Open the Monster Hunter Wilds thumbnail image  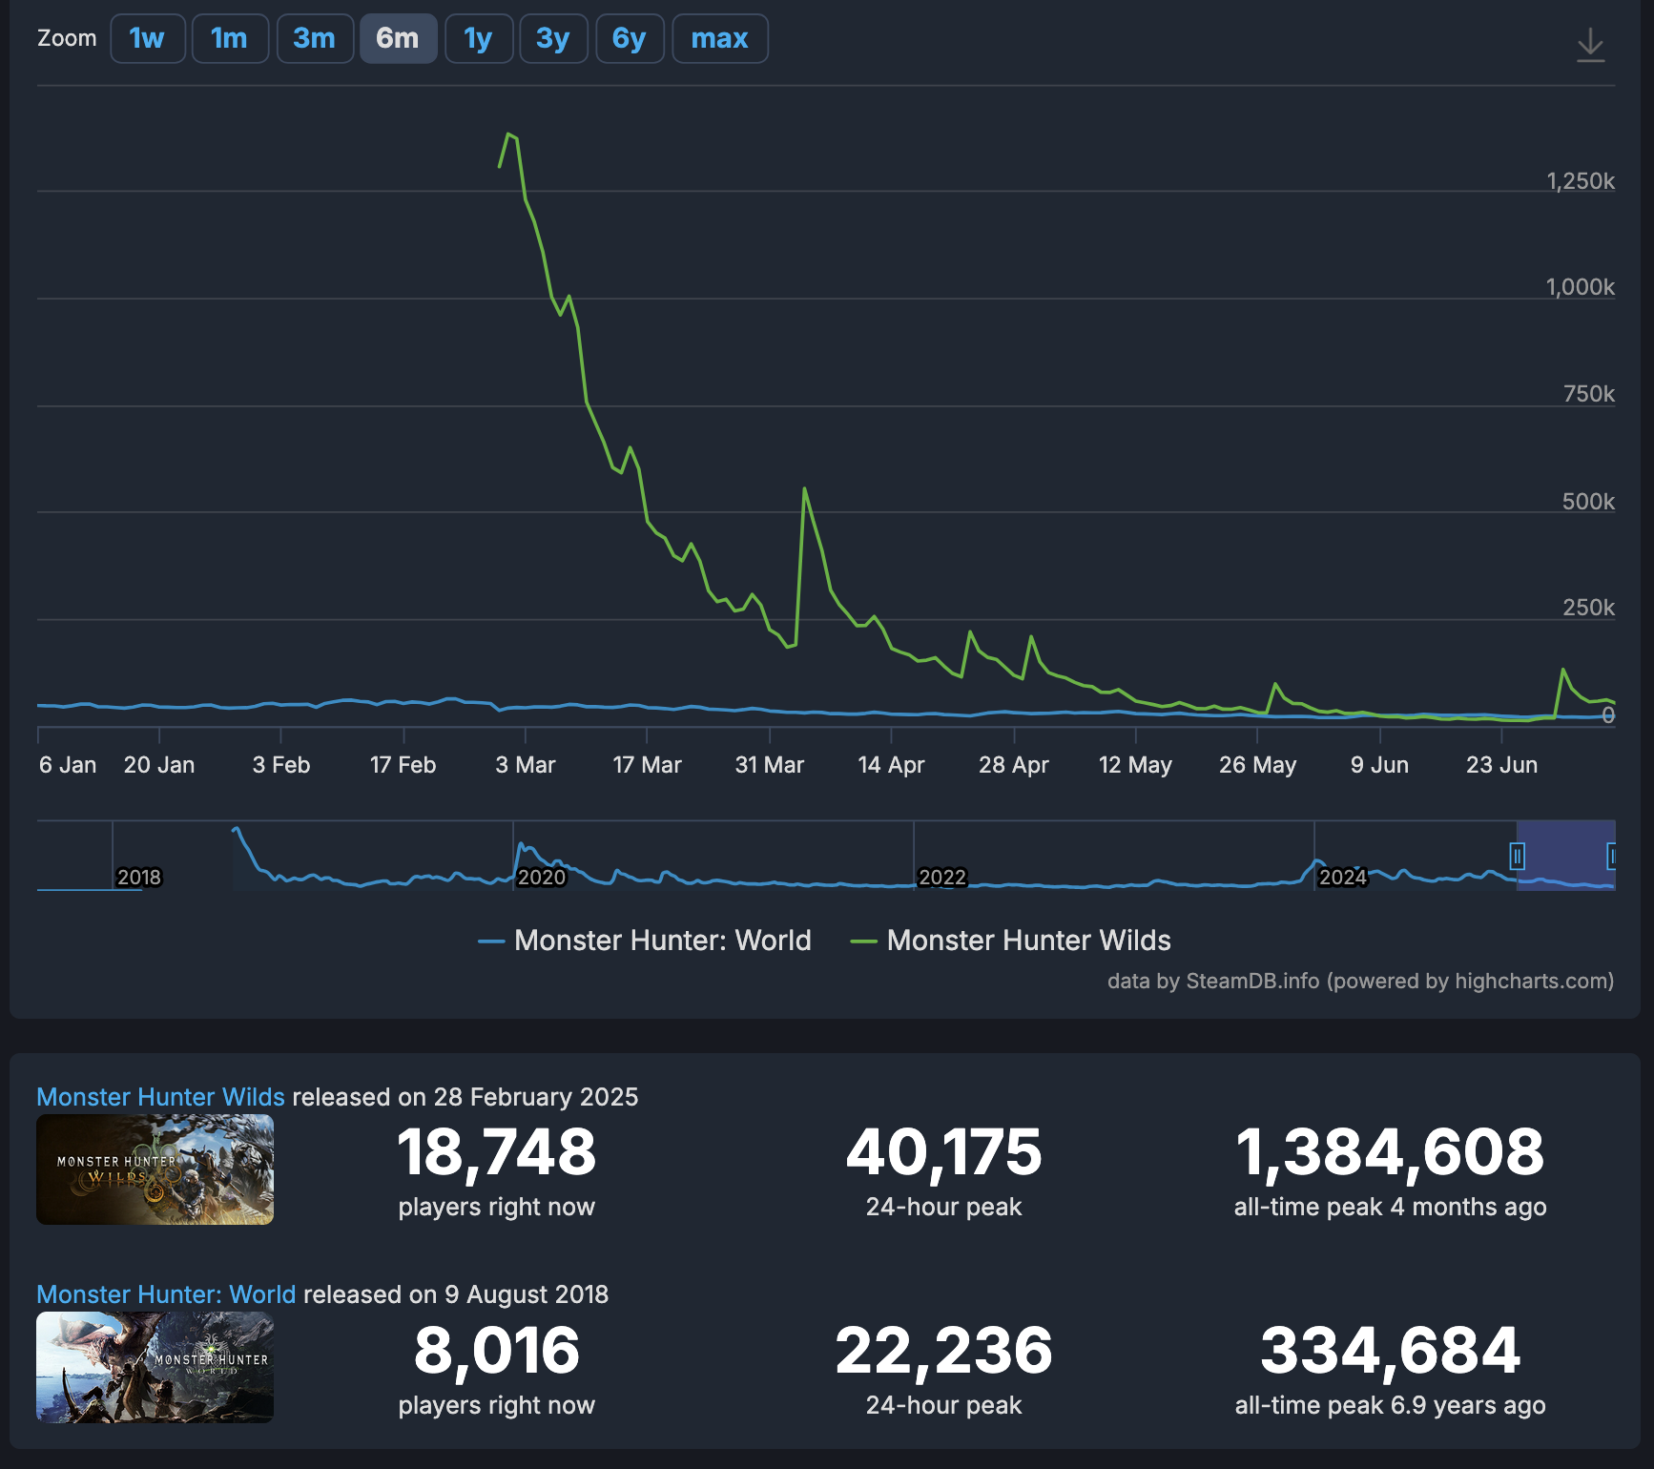[155, 1169]
